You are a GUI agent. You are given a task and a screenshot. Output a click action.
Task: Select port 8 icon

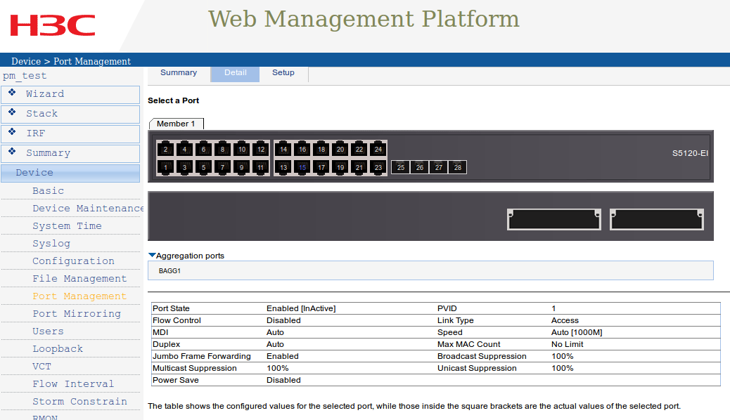(222, 150)
